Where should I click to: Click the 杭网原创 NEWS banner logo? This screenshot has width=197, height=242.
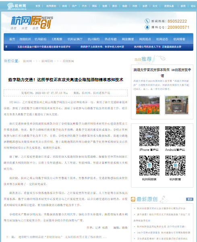32,22
